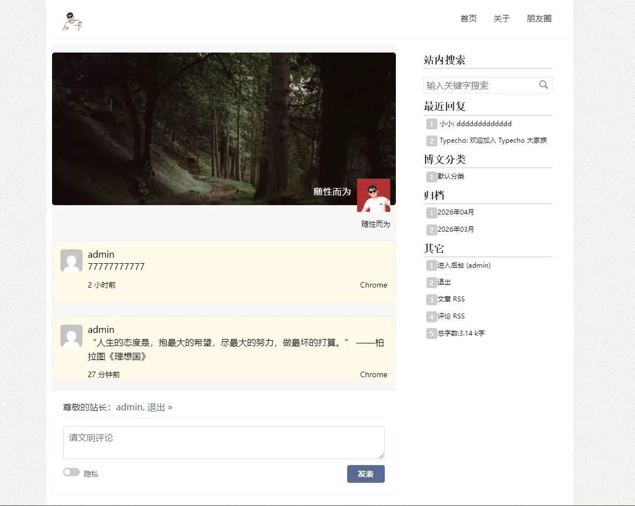Open recent reply 小小: dddddddddddddd

click(x=476, y=124)
